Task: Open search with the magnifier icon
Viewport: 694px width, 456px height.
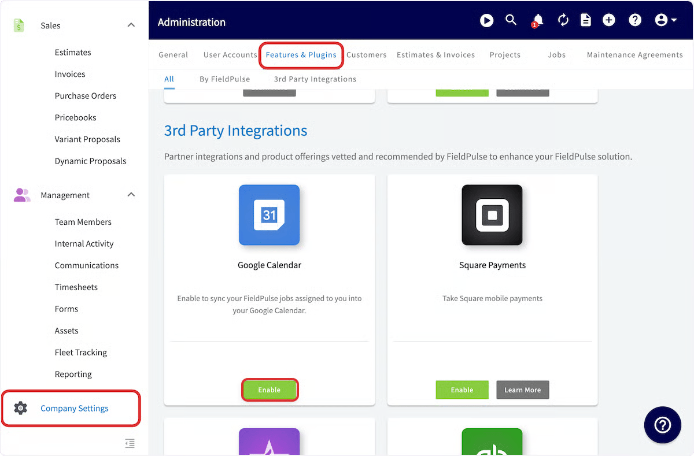Action: coord(511,20)
